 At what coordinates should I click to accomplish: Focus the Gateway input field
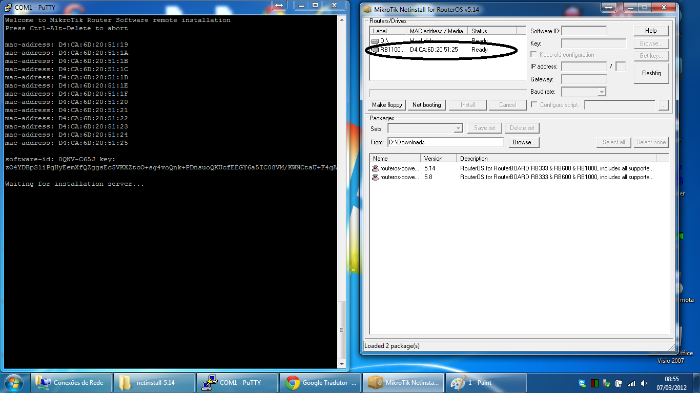[x=584, y=79]
